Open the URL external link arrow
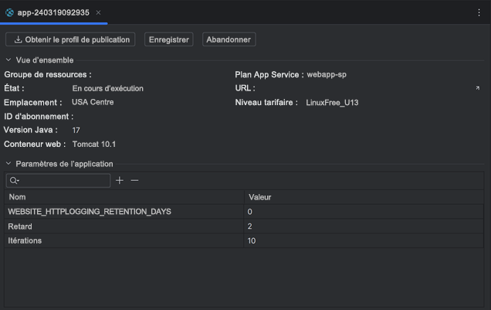The image size is (491, 310). click(478, 88)
